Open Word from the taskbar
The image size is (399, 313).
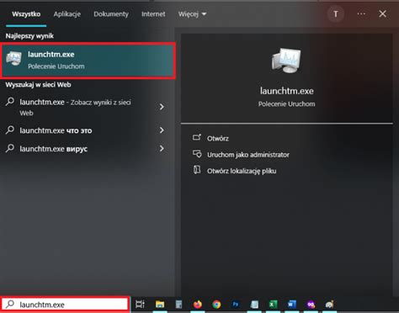[x=292, y=305]
